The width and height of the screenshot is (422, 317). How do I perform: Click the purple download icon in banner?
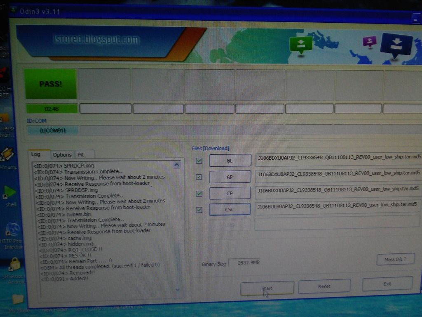(369, 41)
